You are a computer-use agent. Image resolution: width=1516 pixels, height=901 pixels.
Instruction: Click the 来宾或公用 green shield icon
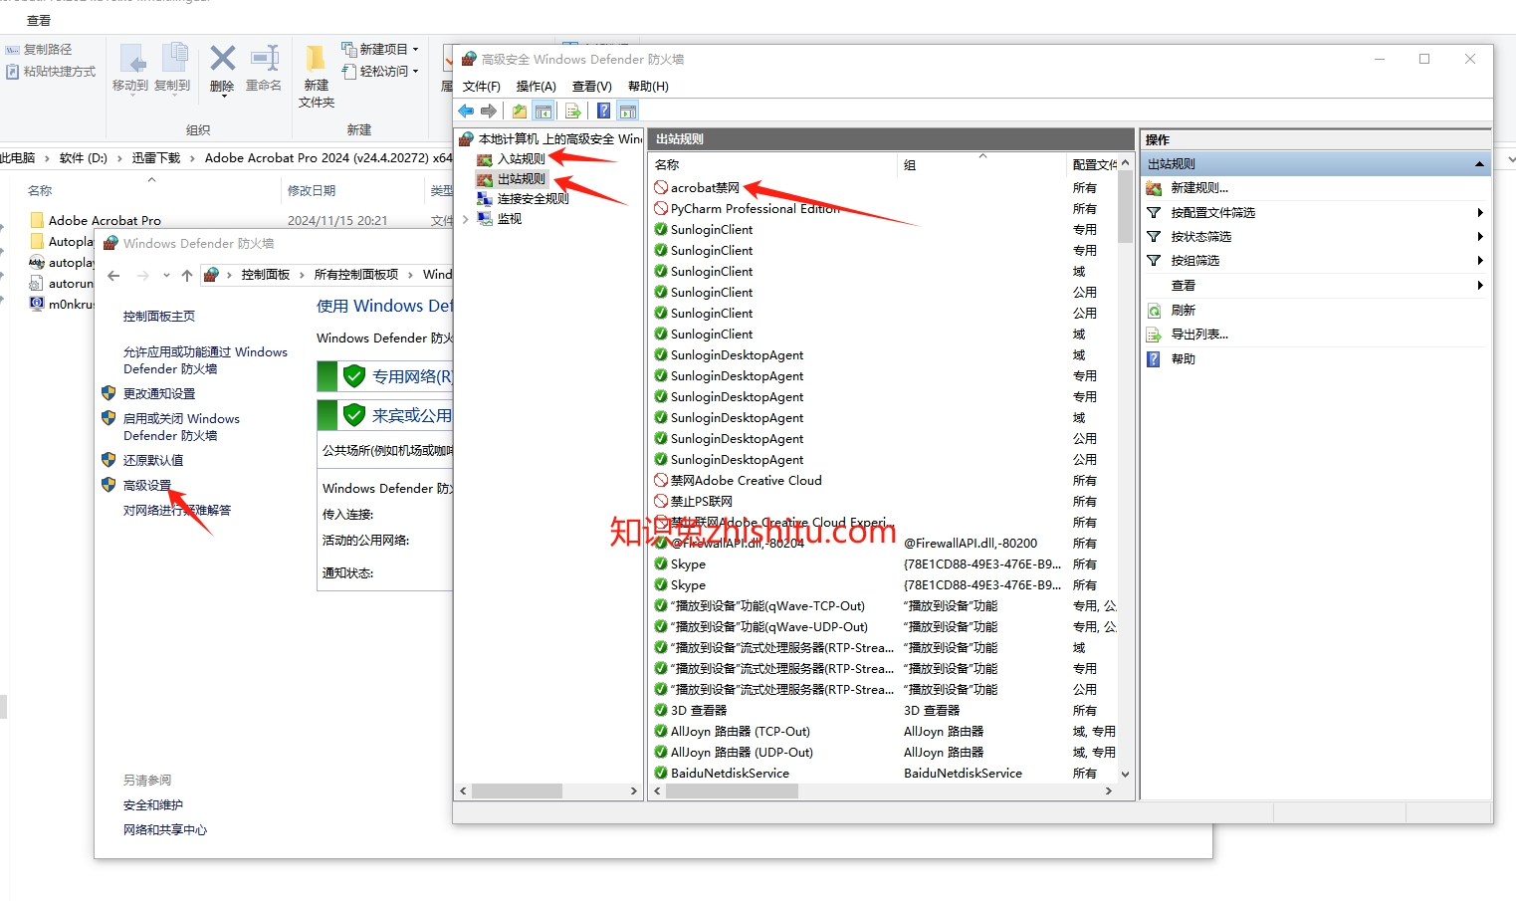tap(354, 415)
